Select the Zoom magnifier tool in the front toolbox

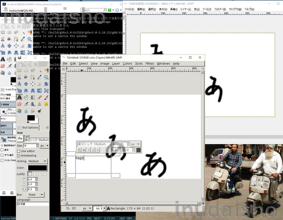point(46,77)
